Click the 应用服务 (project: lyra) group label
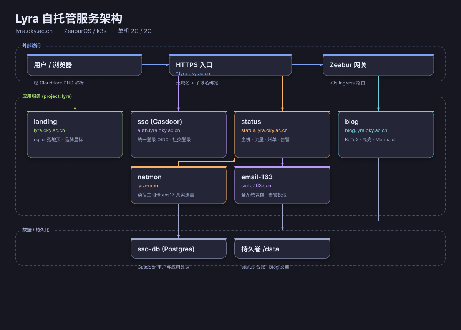Screen dimensions: 461x330 click(47, 96)
